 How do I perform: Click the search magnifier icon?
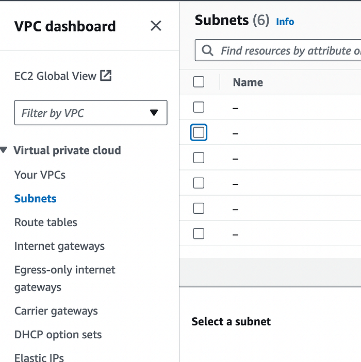tap(207, 50)
